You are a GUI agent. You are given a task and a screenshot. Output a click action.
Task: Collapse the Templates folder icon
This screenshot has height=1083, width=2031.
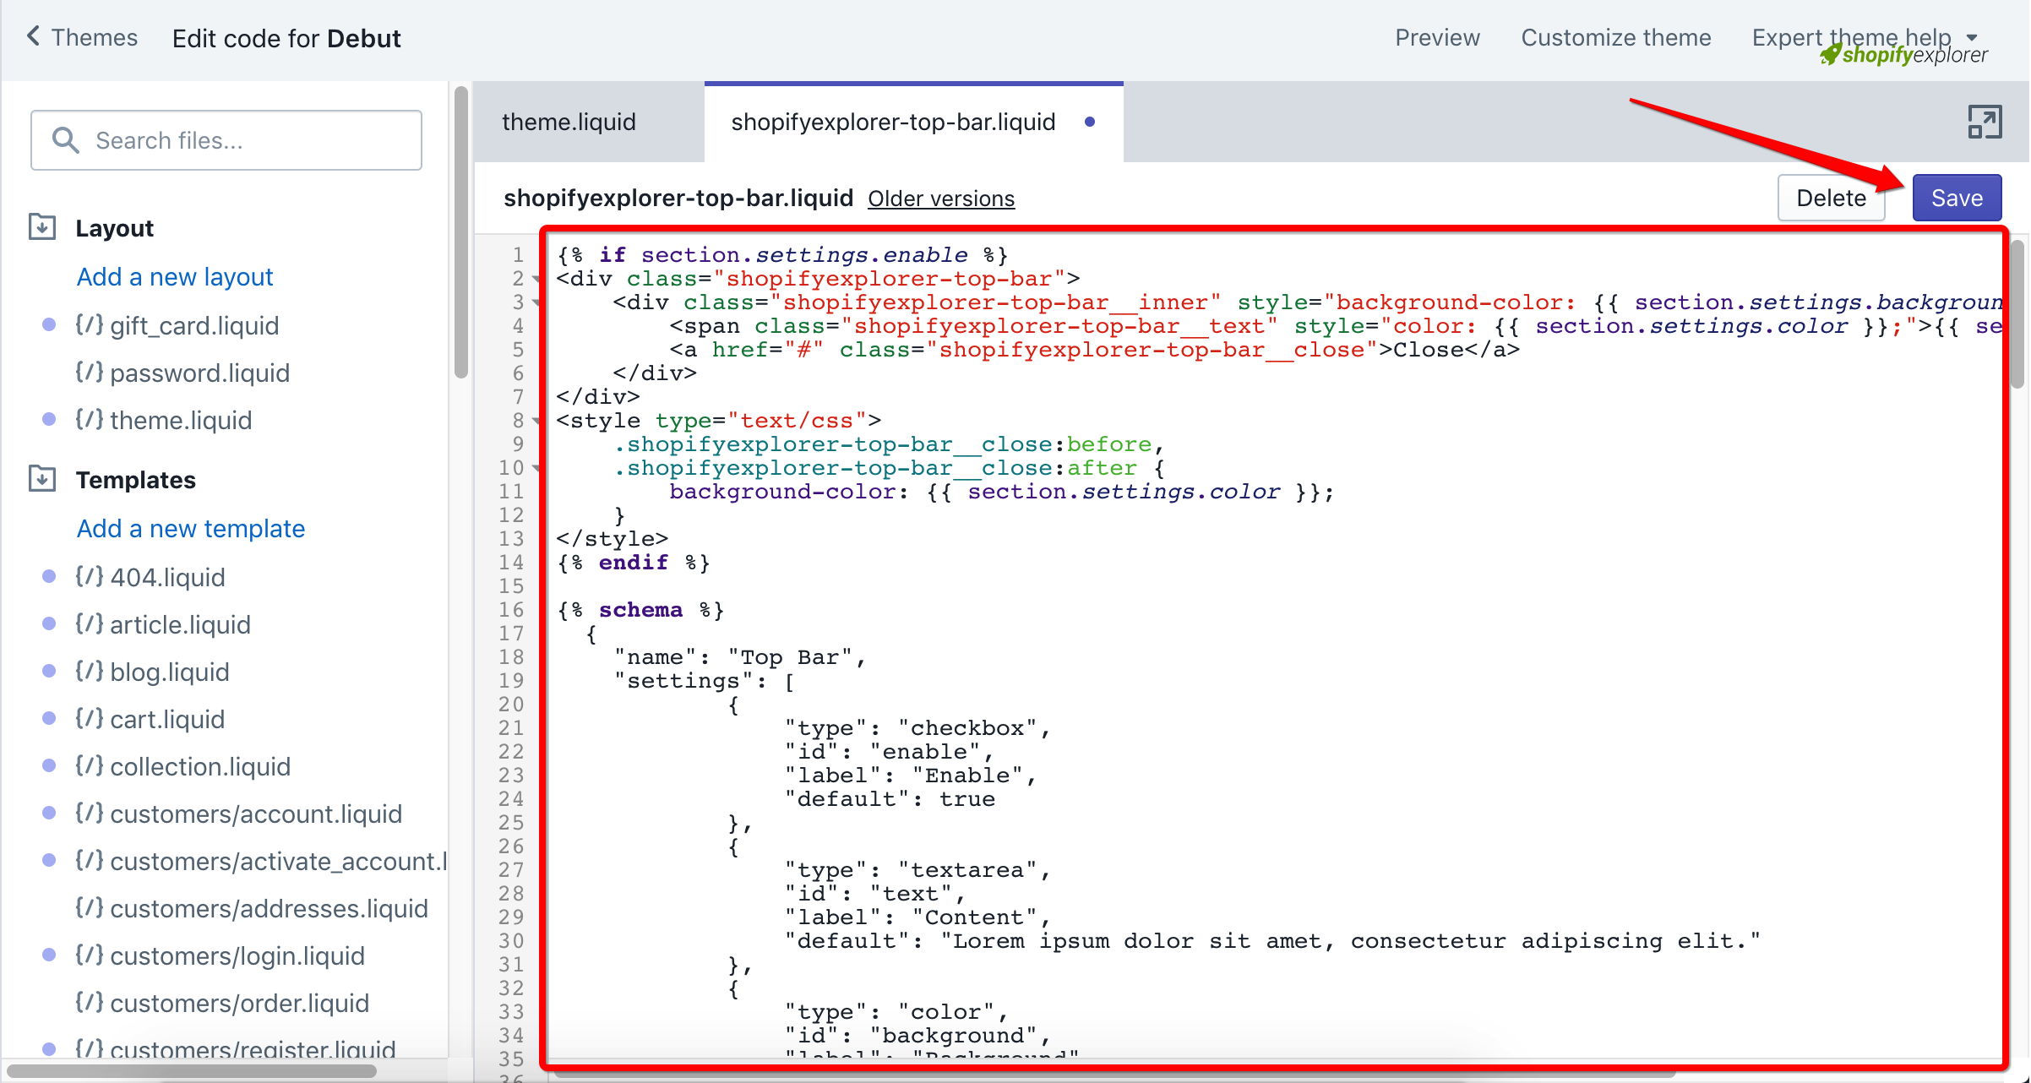click(42, 479)
